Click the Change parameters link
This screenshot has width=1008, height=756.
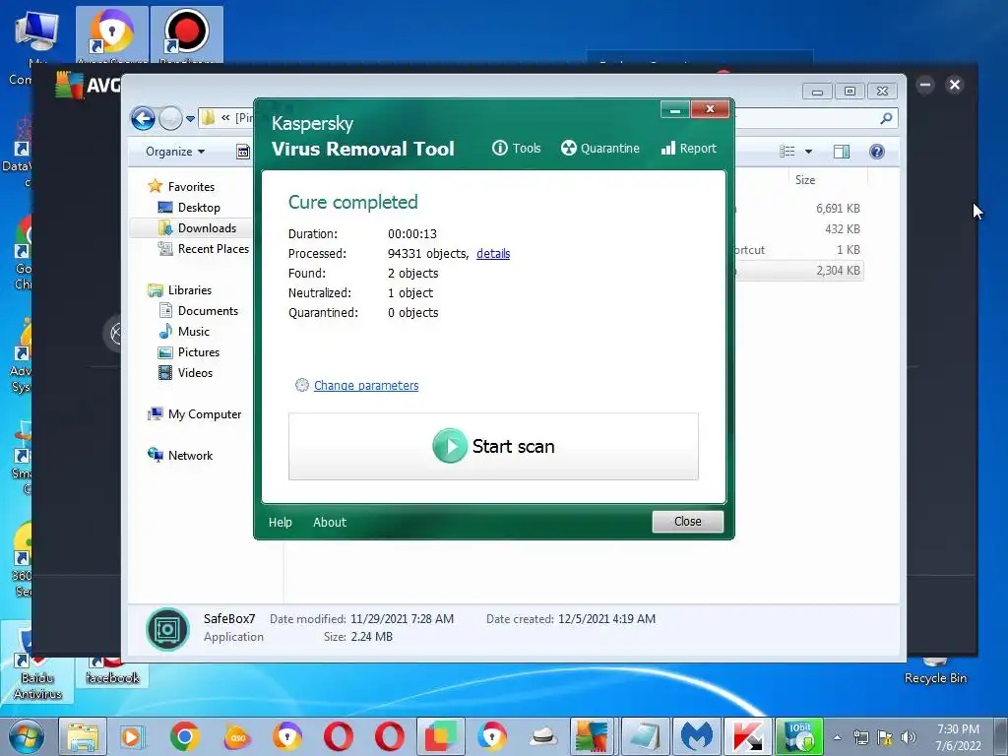click(x=366, y=385)
